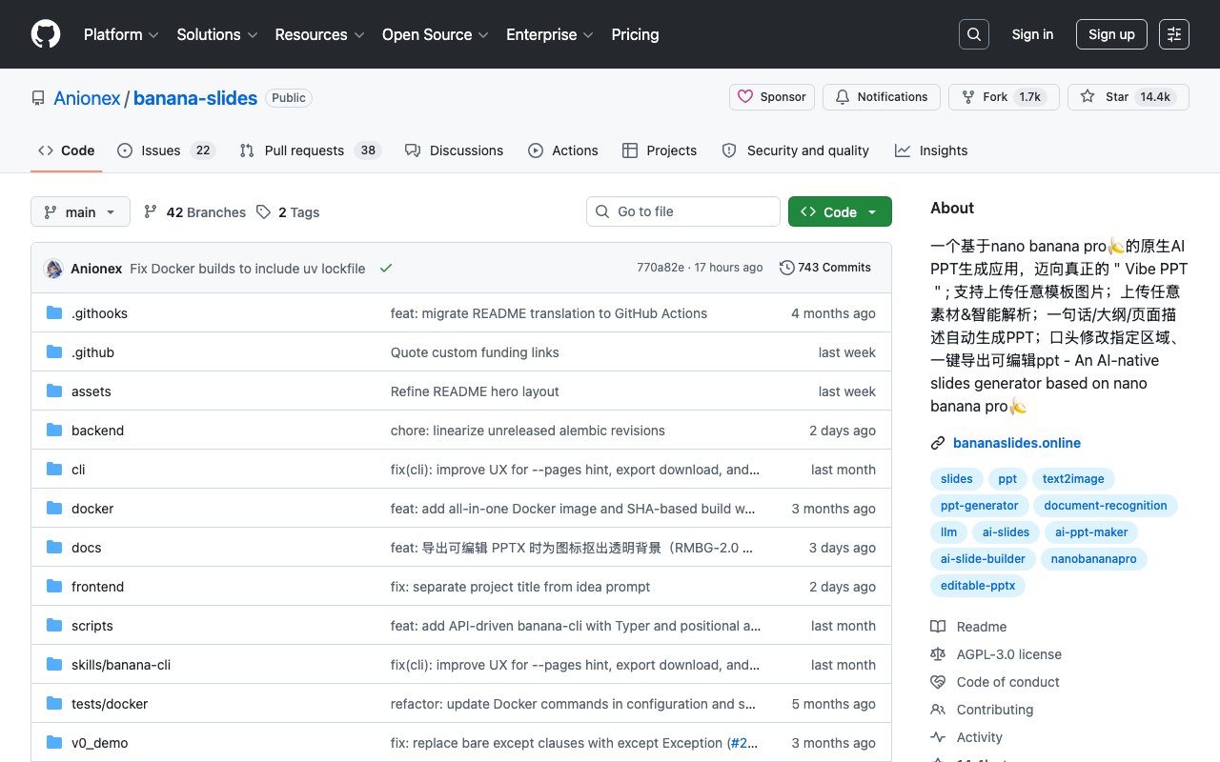The image size is (1220, 762).
Task: Open the Projects tab
Action: point(660,150)
